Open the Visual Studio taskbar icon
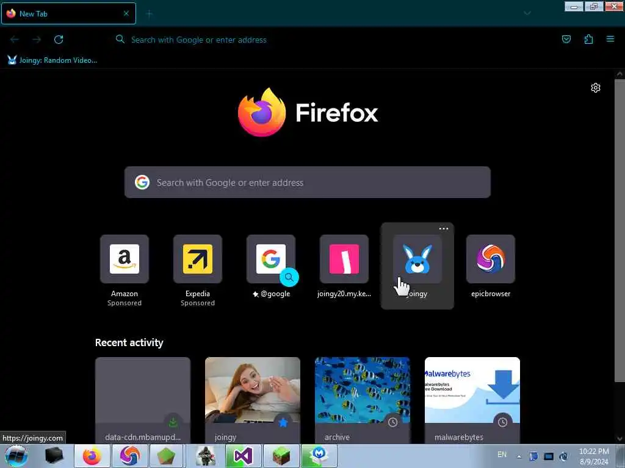625x468 pixels. 243,456
